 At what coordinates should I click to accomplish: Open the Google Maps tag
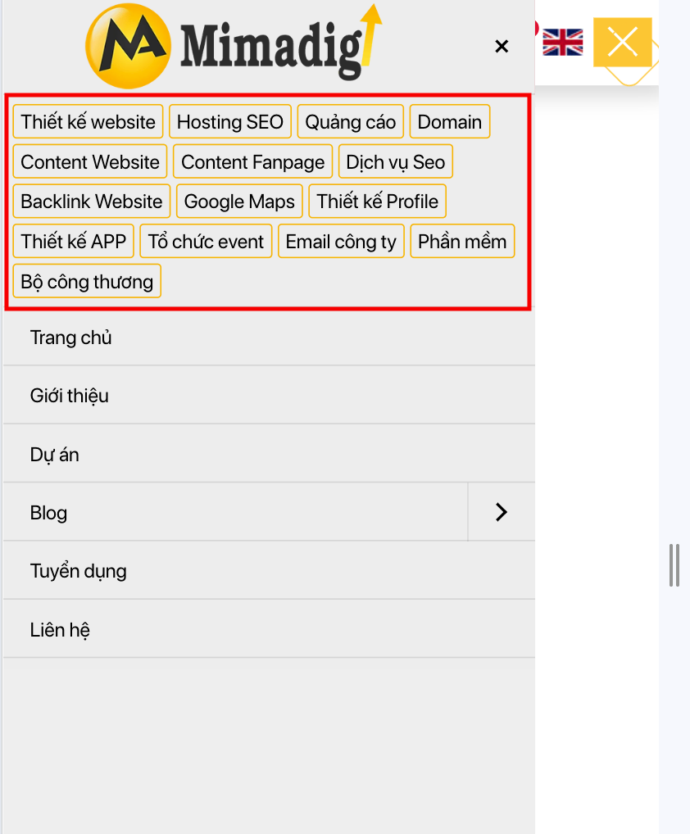tap(239, 202)
